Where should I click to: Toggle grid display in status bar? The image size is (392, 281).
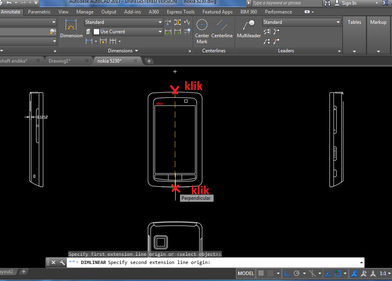(261, 273)
